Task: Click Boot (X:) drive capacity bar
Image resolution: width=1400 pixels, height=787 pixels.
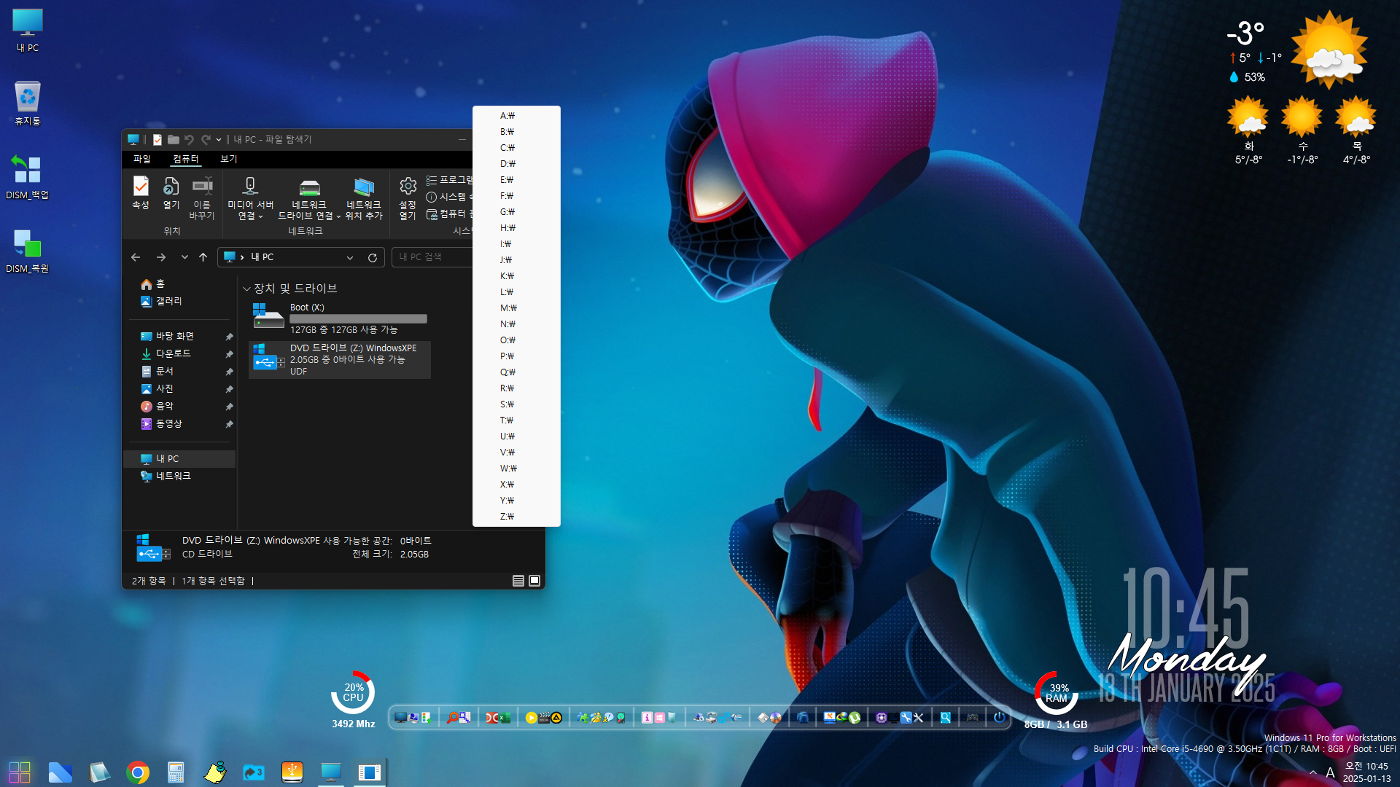Action: click(358, 318)
